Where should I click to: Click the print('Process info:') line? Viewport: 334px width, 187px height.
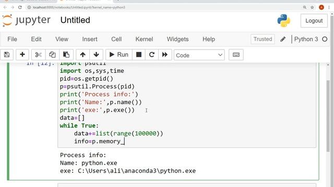pos(99,95)
